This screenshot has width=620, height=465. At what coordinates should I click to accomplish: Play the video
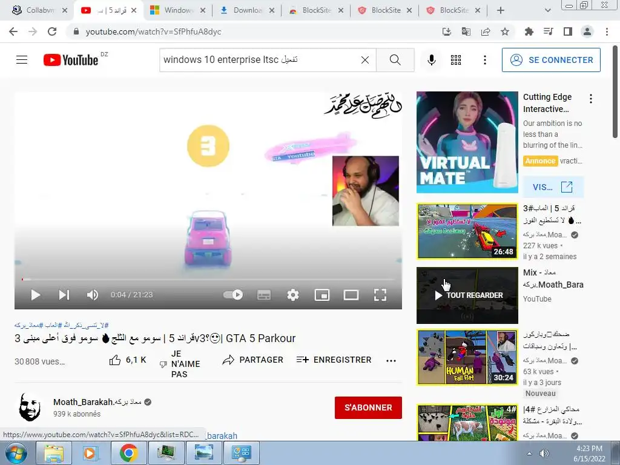[36, 295]
